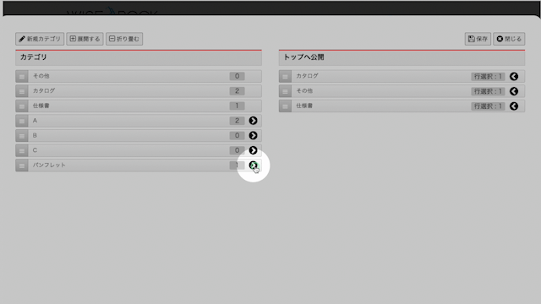Select category C name text

(x=35, y=150)
